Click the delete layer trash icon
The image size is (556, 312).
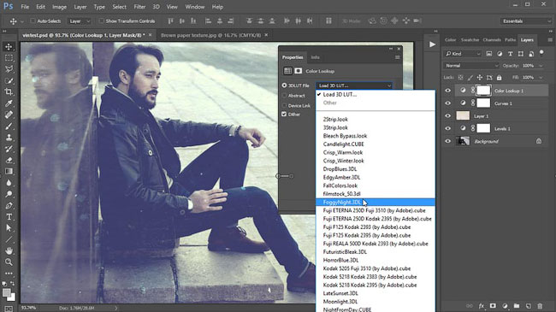tap(540, 306)
